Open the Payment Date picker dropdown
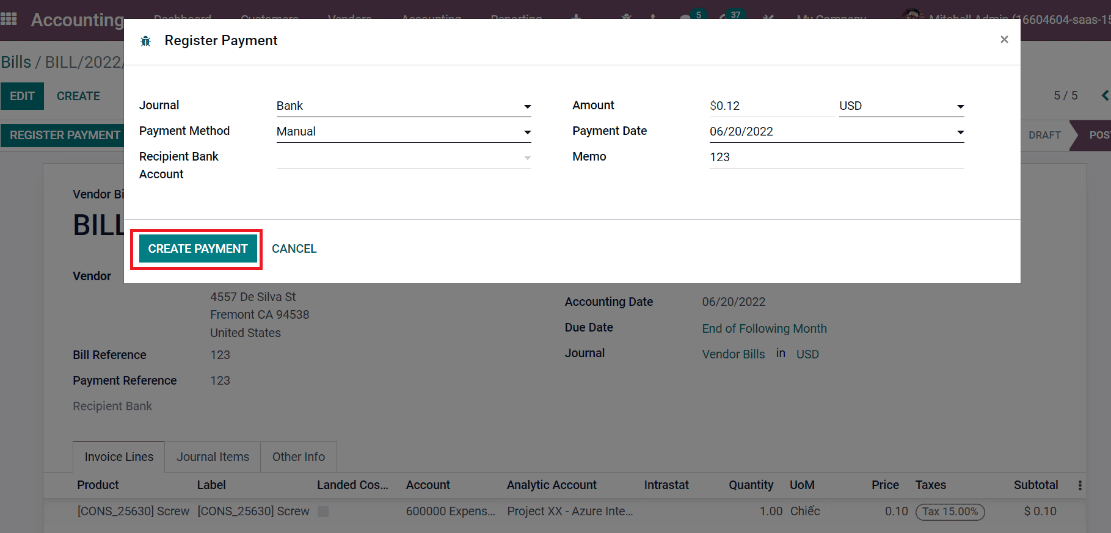 click(x=837, y=132)
